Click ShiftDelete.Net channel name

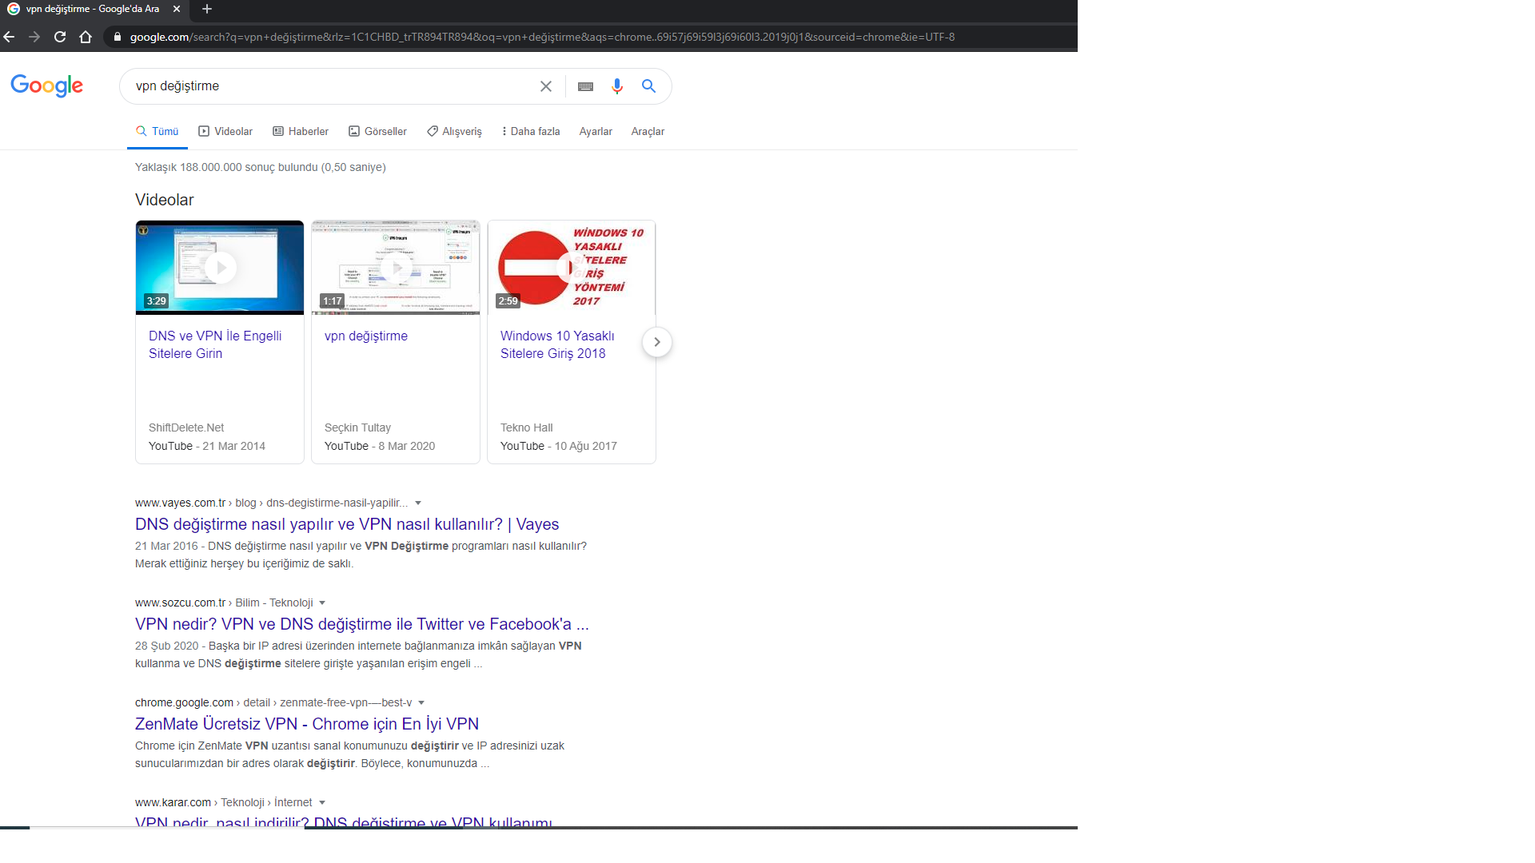(x=186, y=428)
